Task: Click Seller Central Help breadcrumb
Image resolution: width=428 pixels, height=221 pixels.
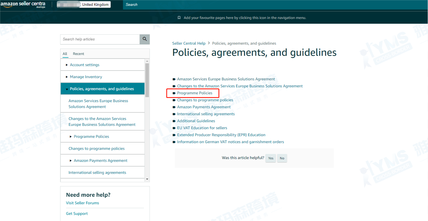Action: pos(189,43)
